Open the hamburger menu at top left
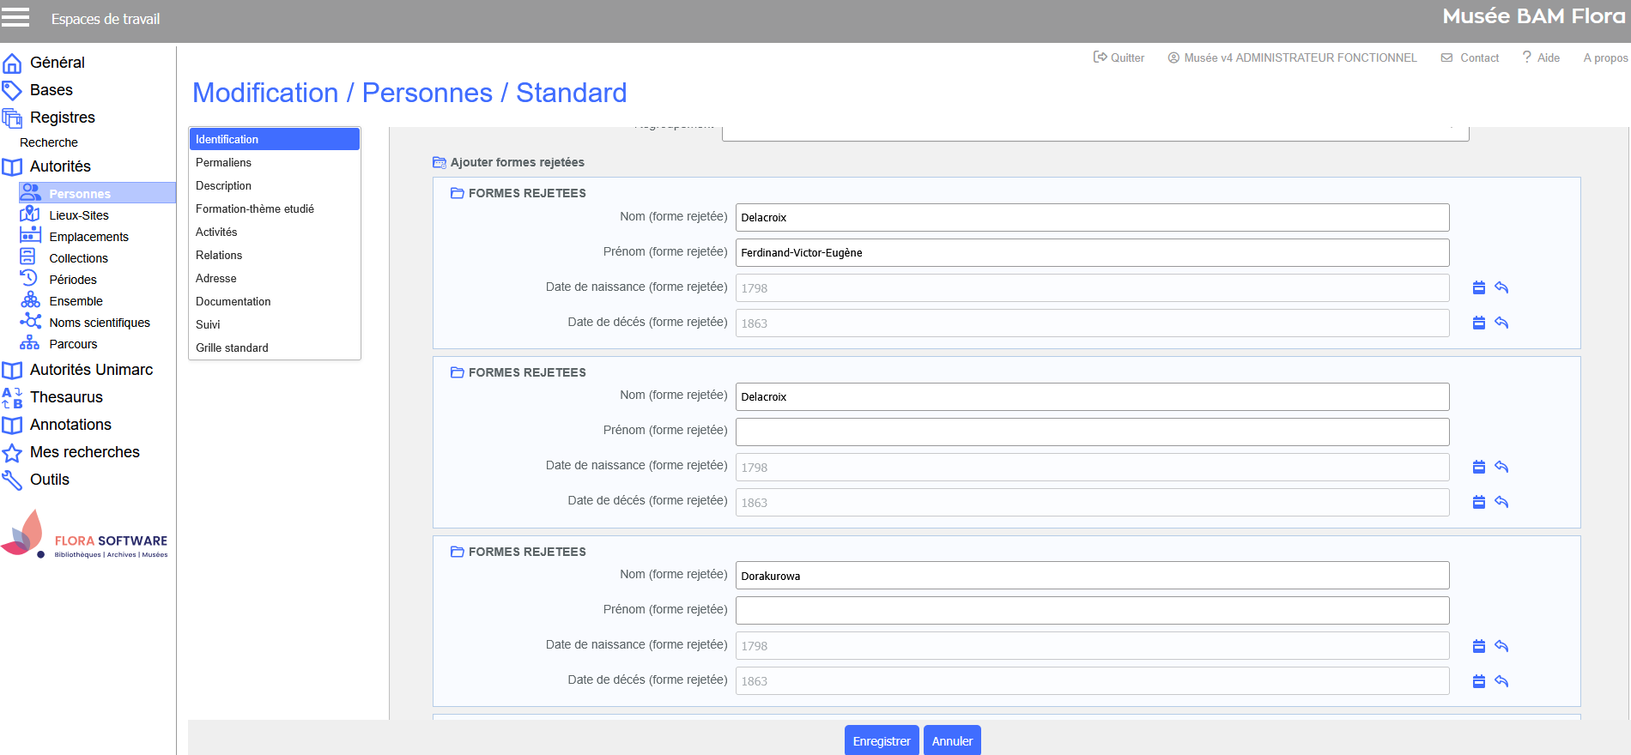 pyautogui.click(x=15, y=17)
